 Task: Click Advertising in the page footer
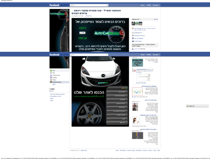pyautogui.click(x=123, y=151)
